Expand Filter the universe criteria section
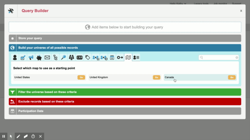 125,92
